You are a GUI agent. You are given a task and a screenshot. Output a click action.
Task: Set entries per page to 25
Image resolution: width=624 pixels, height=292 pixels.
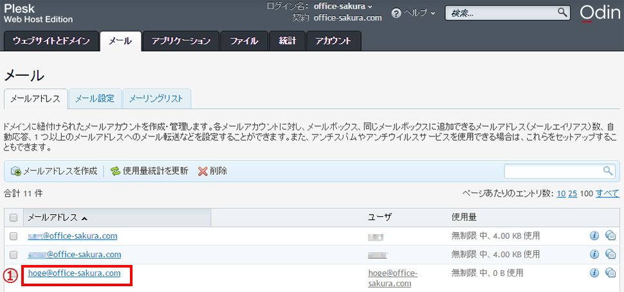coord(573,194)
